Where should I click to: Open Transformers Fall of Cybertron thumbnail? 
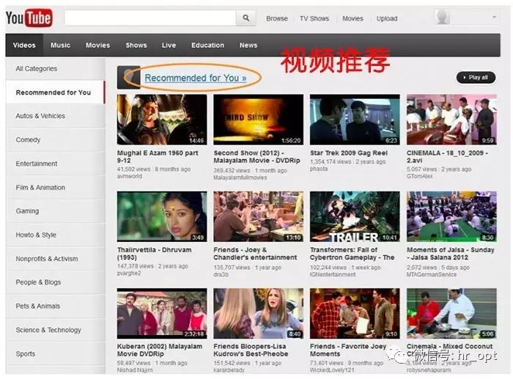tap(355, 216)
